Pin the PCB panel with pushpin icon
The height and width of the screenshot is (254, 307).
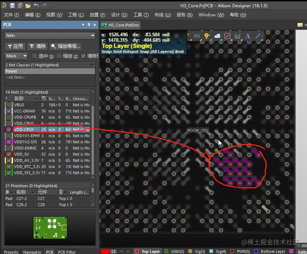(89, 25)
